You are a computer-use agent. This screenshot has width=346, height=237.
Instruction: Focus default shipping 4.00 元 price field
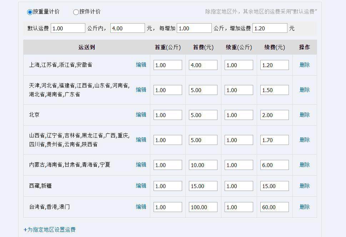pyautogui.click(x=127, y=28)
